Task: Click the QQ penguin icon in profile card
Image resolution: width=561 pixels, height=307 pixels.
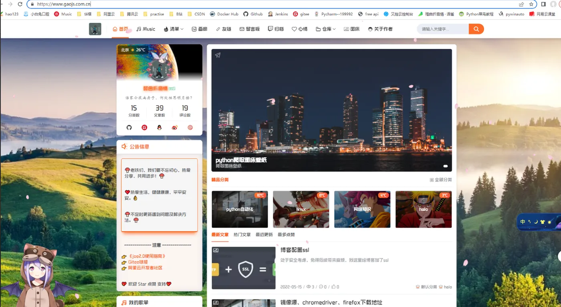Action: [x=159, y=128]
